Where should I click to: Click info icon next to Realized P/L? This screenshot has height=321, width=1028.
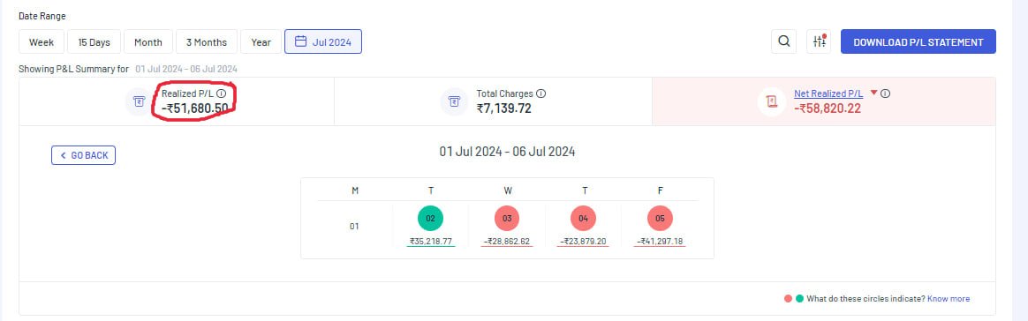pos(221,93)
